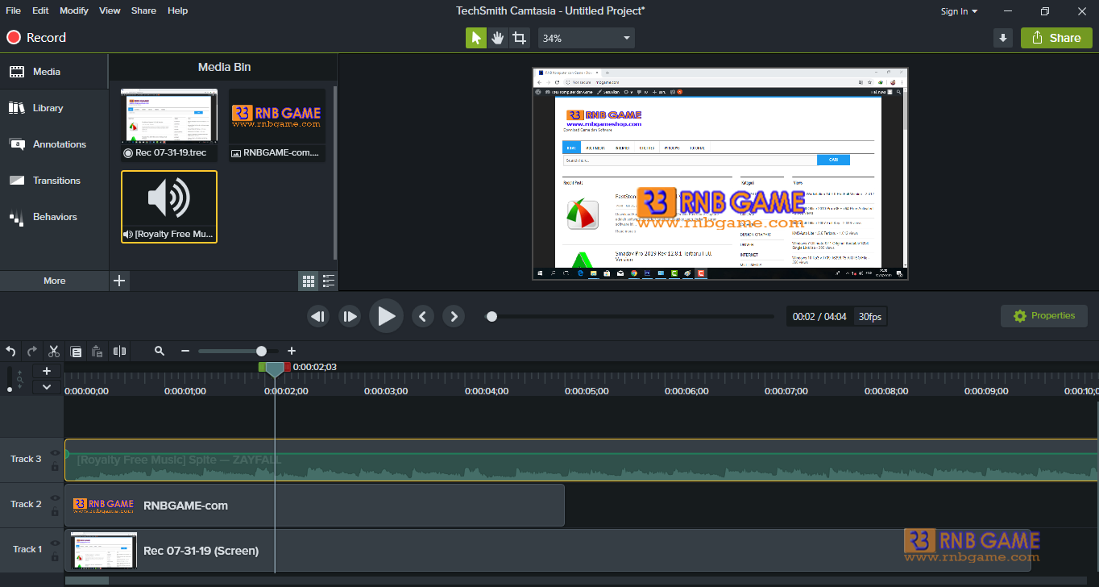
Task: Lock Track 1 with its padlock icon
Action: [x=55, y=556]
